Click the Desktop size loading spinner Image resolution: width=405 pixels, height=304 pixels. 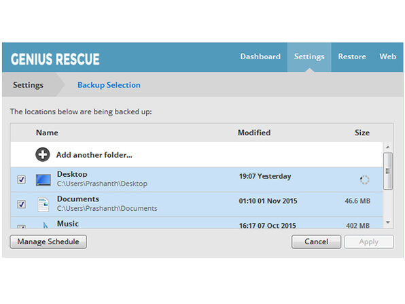(364, 180)
